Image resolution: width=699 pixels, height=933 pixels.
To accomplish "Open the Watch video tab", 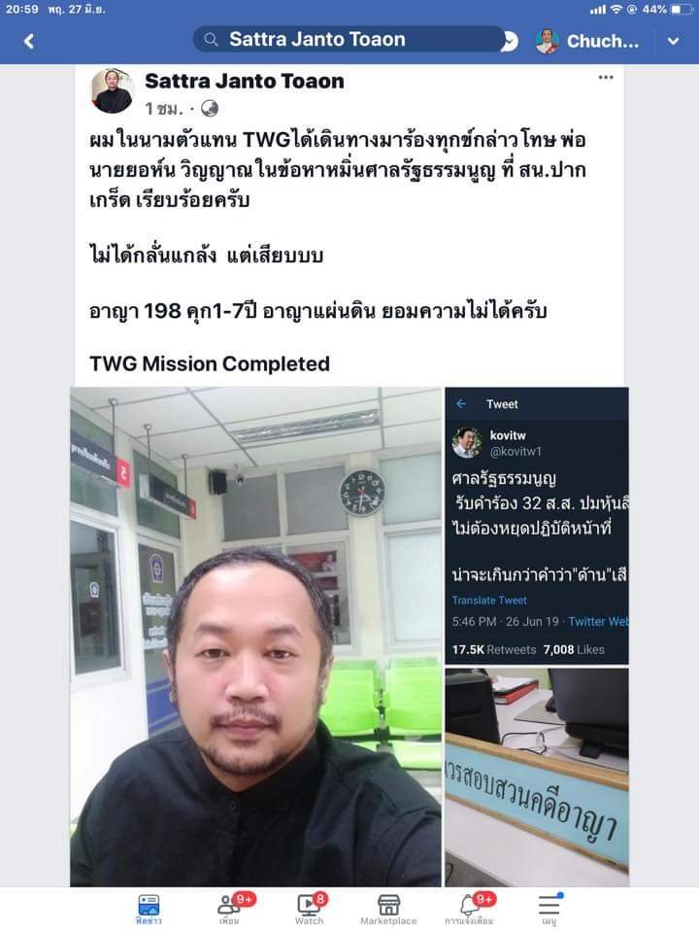I will point(311,909).
